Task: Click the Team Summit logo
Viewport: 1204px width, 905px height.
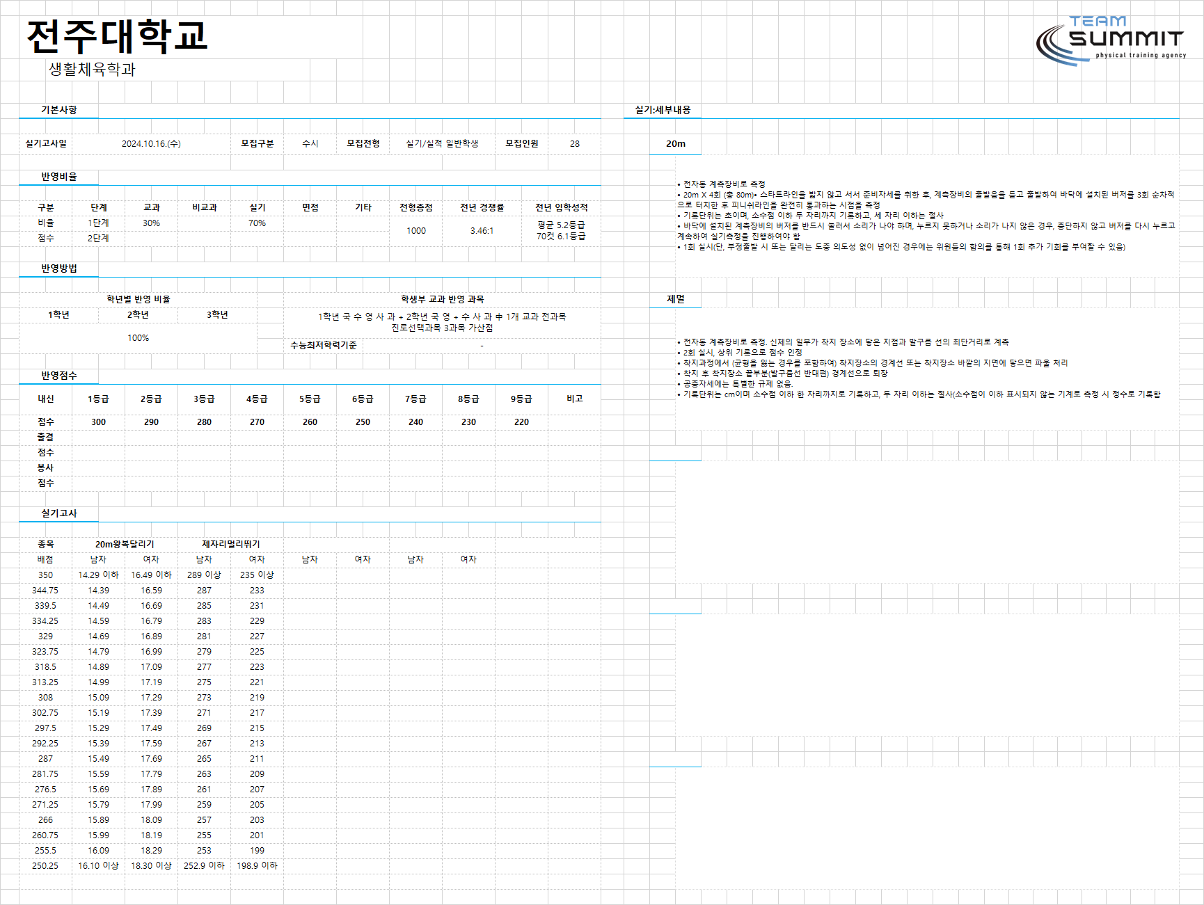Action: click(1111, 40)
